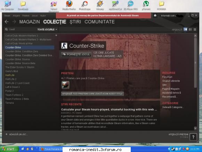Switch to the ȘTIRI tab
The image size is (202, 152).
click(75, 22)
